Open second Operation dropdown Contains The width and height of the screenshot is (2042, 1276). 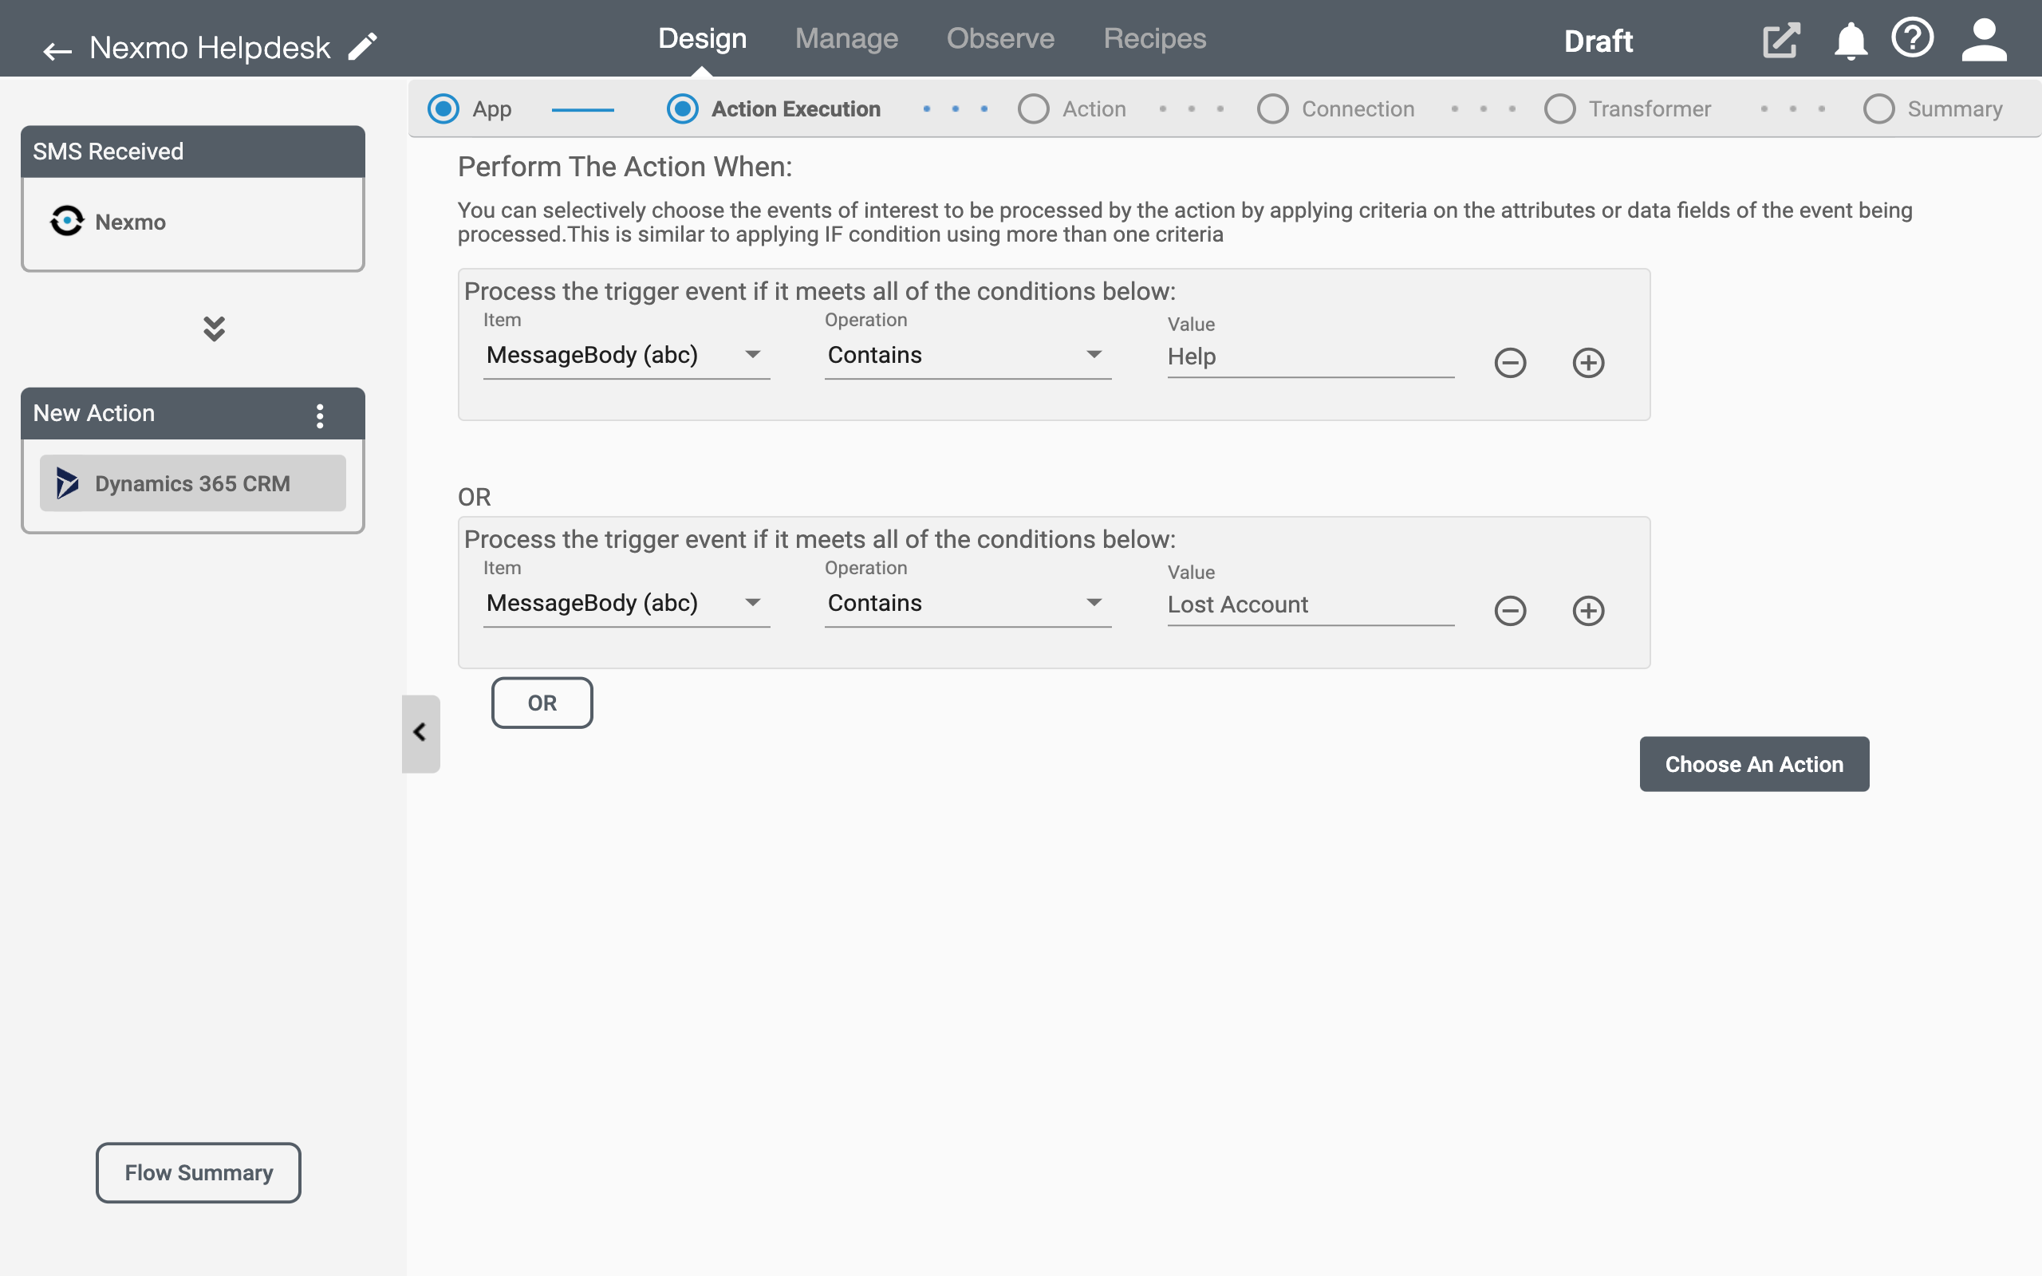(968, 604)
